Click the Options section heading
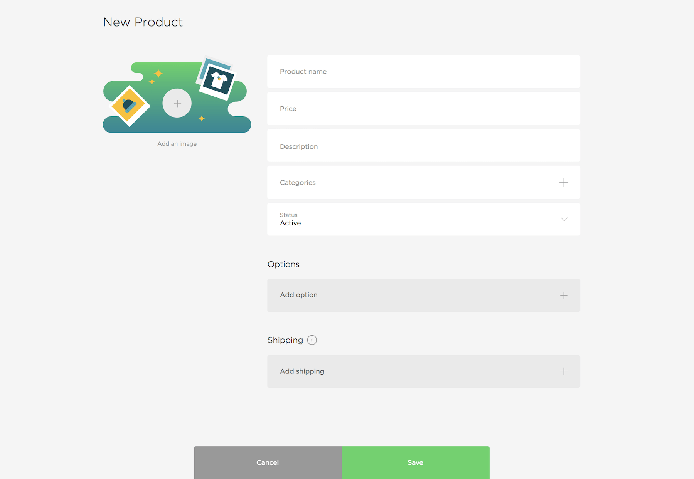This screenshot has width=694, height=479. (x=283, y=264)
